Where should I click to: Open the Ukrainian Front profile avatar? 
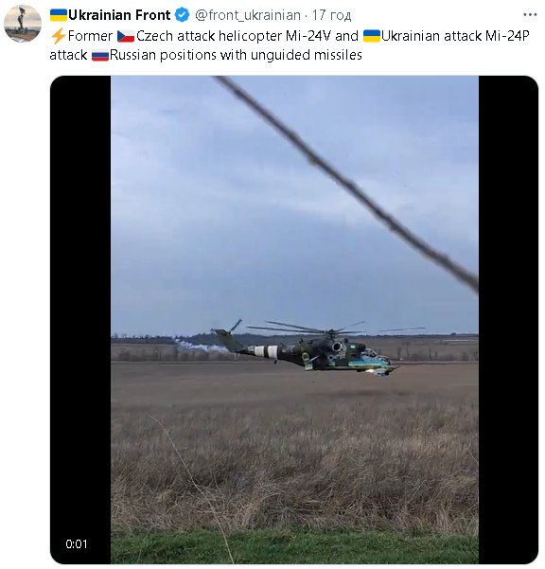coord(23,24)
